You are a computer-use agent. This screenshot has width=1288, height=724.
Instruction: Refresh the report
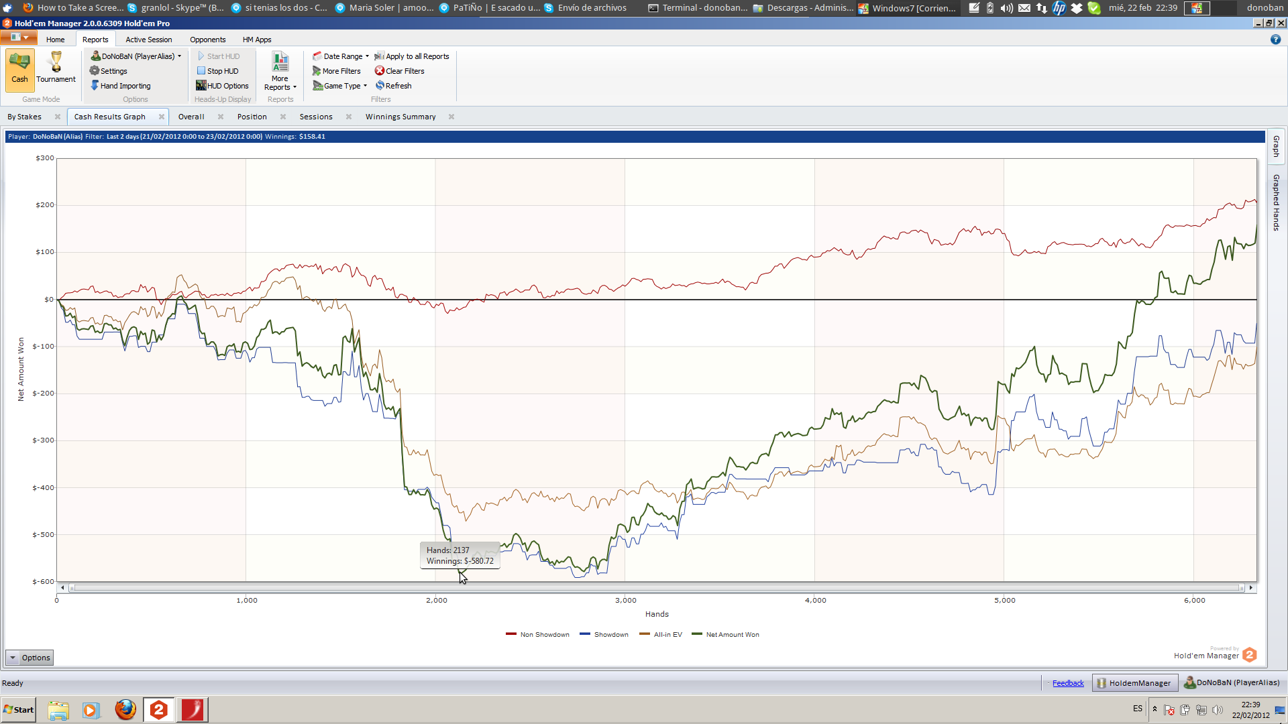click(394, 86)
